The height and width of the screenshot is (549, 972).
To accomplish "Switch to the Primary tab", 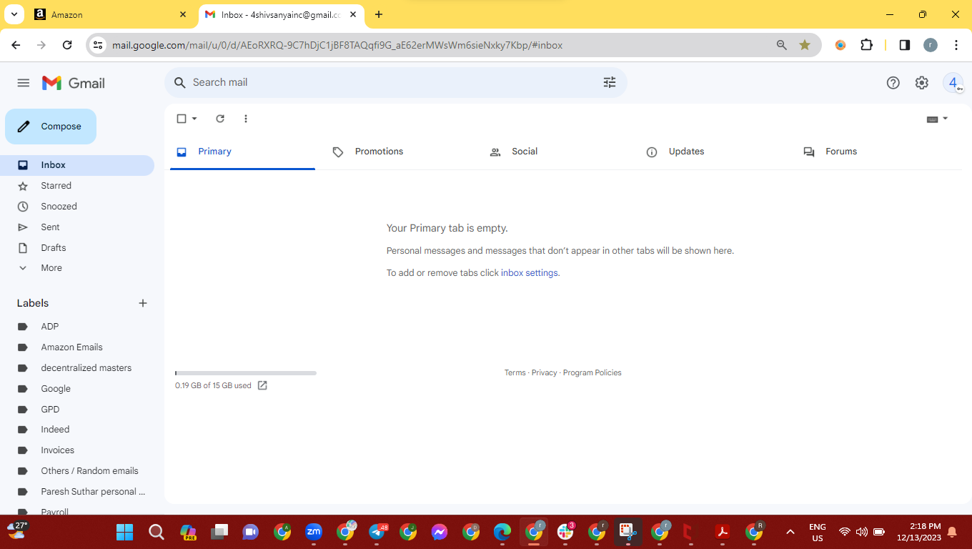I will coord(242,152).
